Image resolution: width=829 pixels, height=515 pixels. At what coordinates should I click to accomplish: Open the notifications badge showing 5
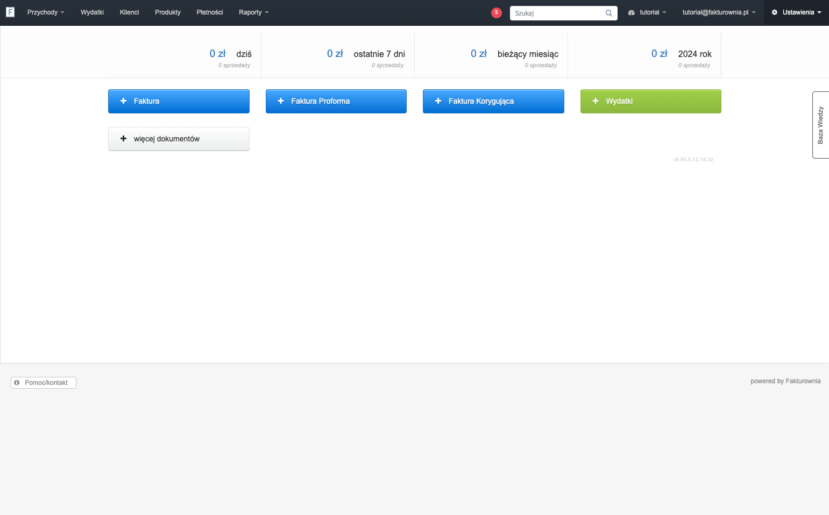(497, 12)
